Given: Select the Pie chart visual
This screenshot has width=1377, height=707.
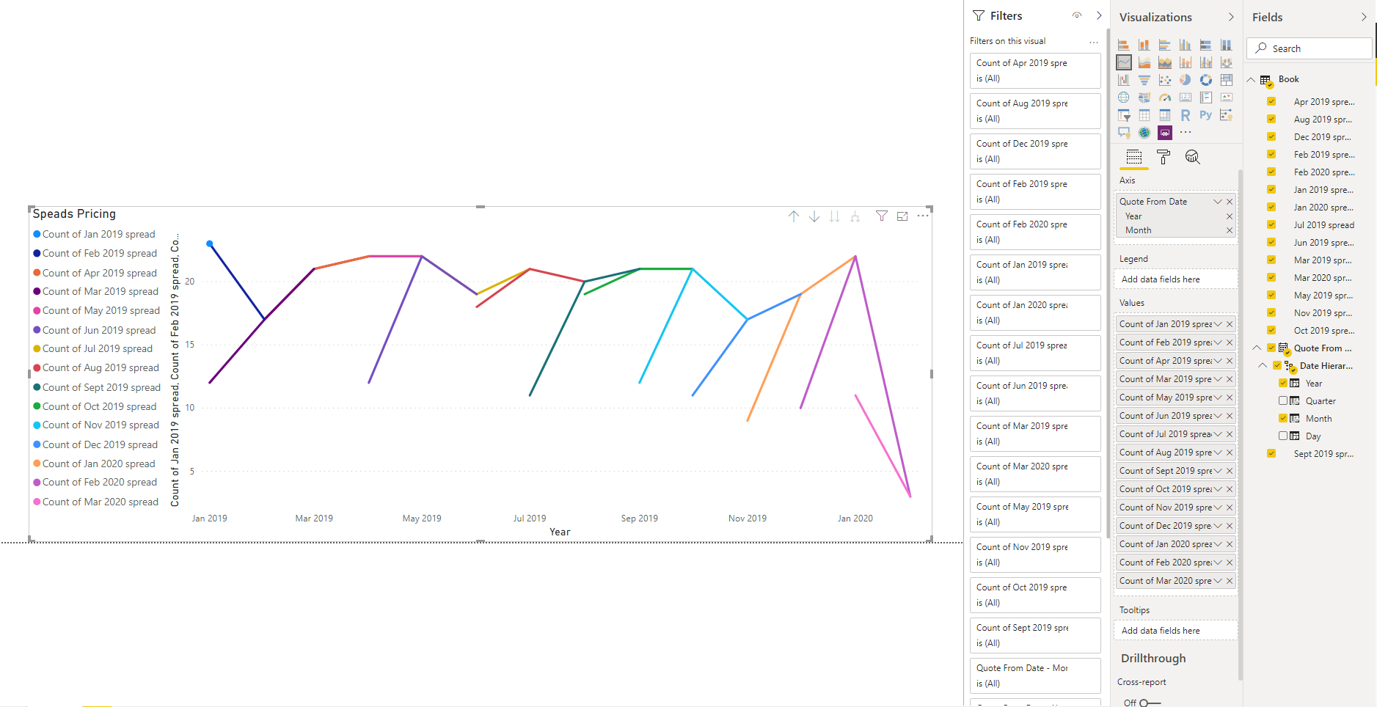Looking at the screenshot, I should point(1185,80).
